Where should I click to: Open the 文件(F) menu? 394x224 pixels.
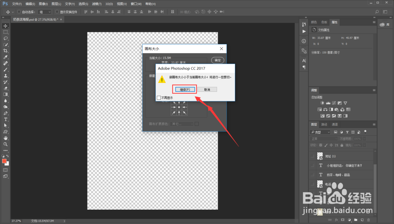[17, 4]
